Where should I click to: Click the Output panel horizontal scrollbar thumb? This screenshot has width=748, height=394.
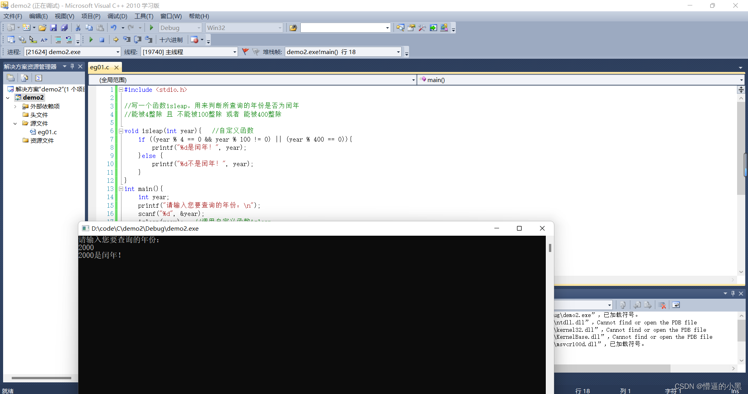pos(612,368)
